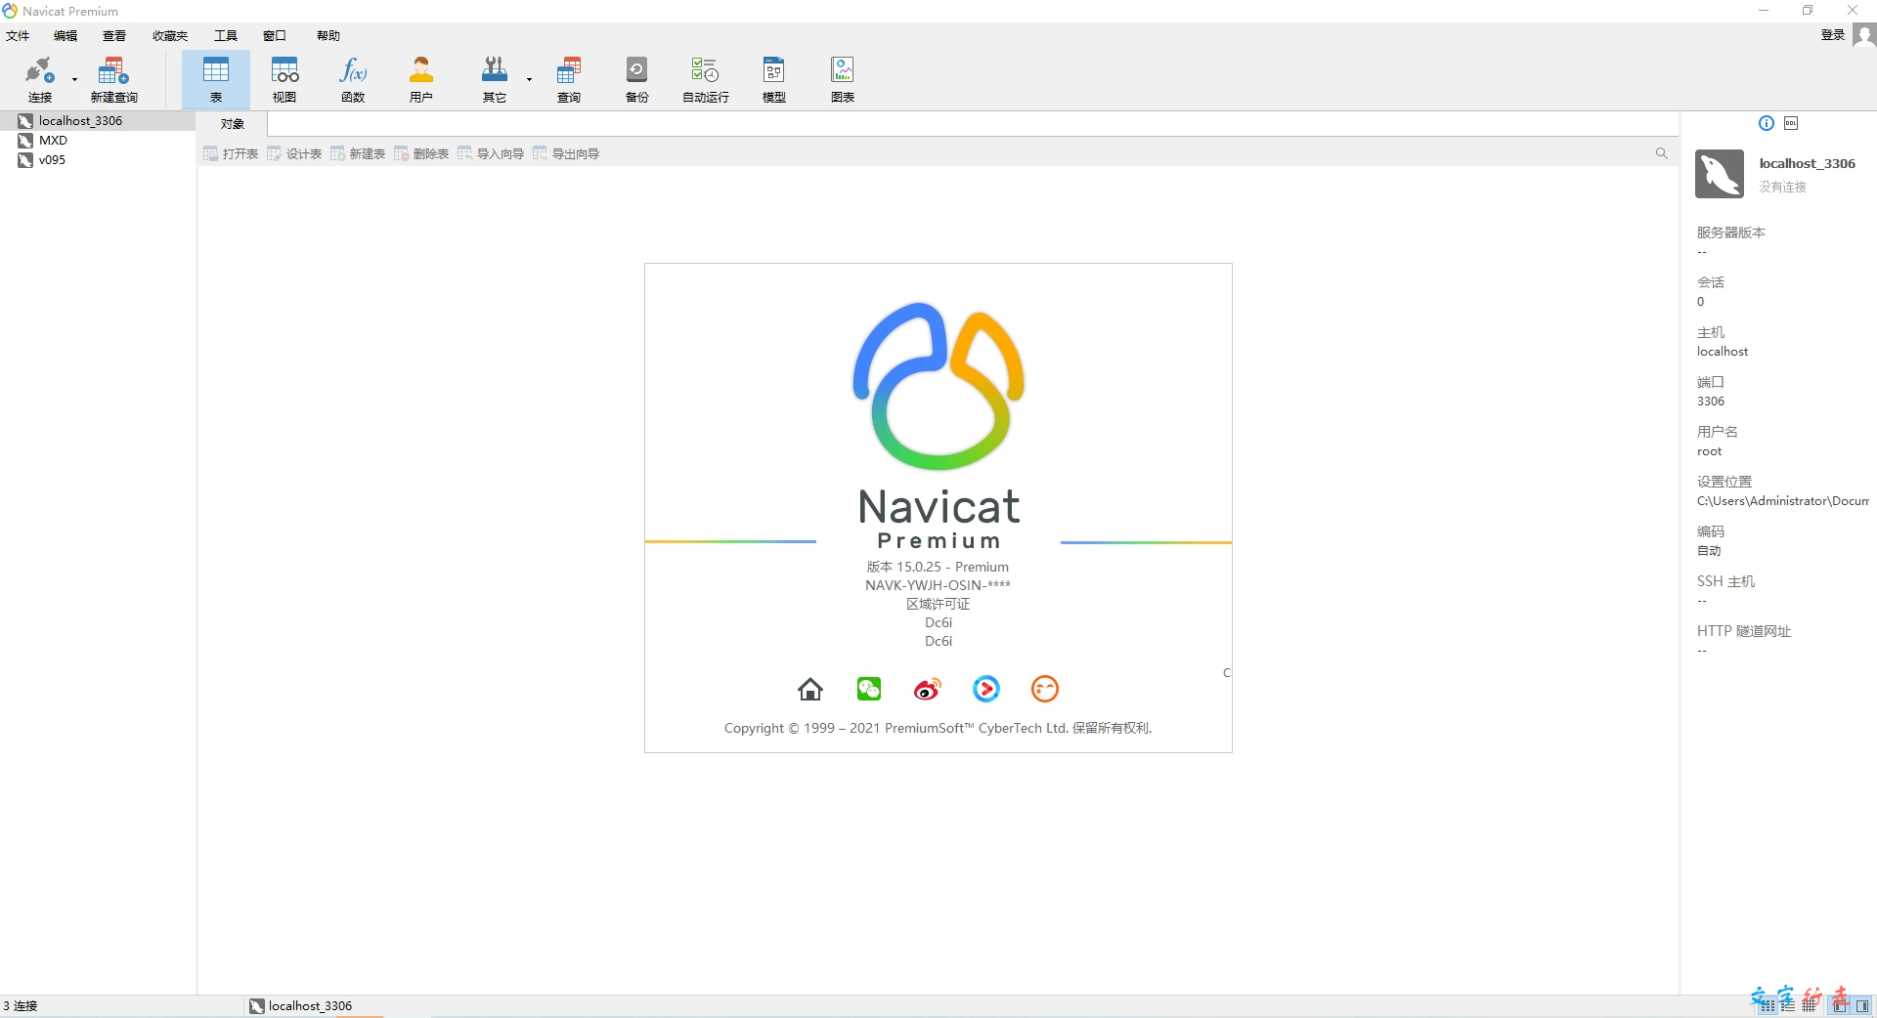The height and width of the screenshot is (1018, 1877).
Task: Click the WeChat icon in the About box
Action: tap(869, 689)
